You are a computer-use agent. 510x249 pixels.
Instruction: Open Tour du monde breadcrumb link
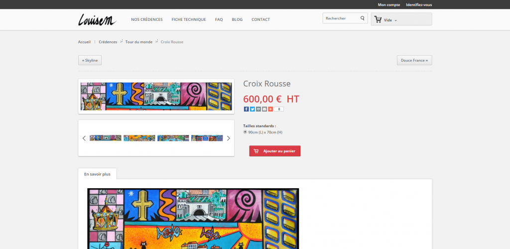pos(139,42)
